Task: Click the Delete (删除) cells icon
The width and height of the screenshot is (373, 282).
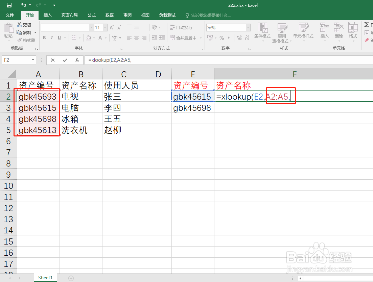Action: point(339,32)
